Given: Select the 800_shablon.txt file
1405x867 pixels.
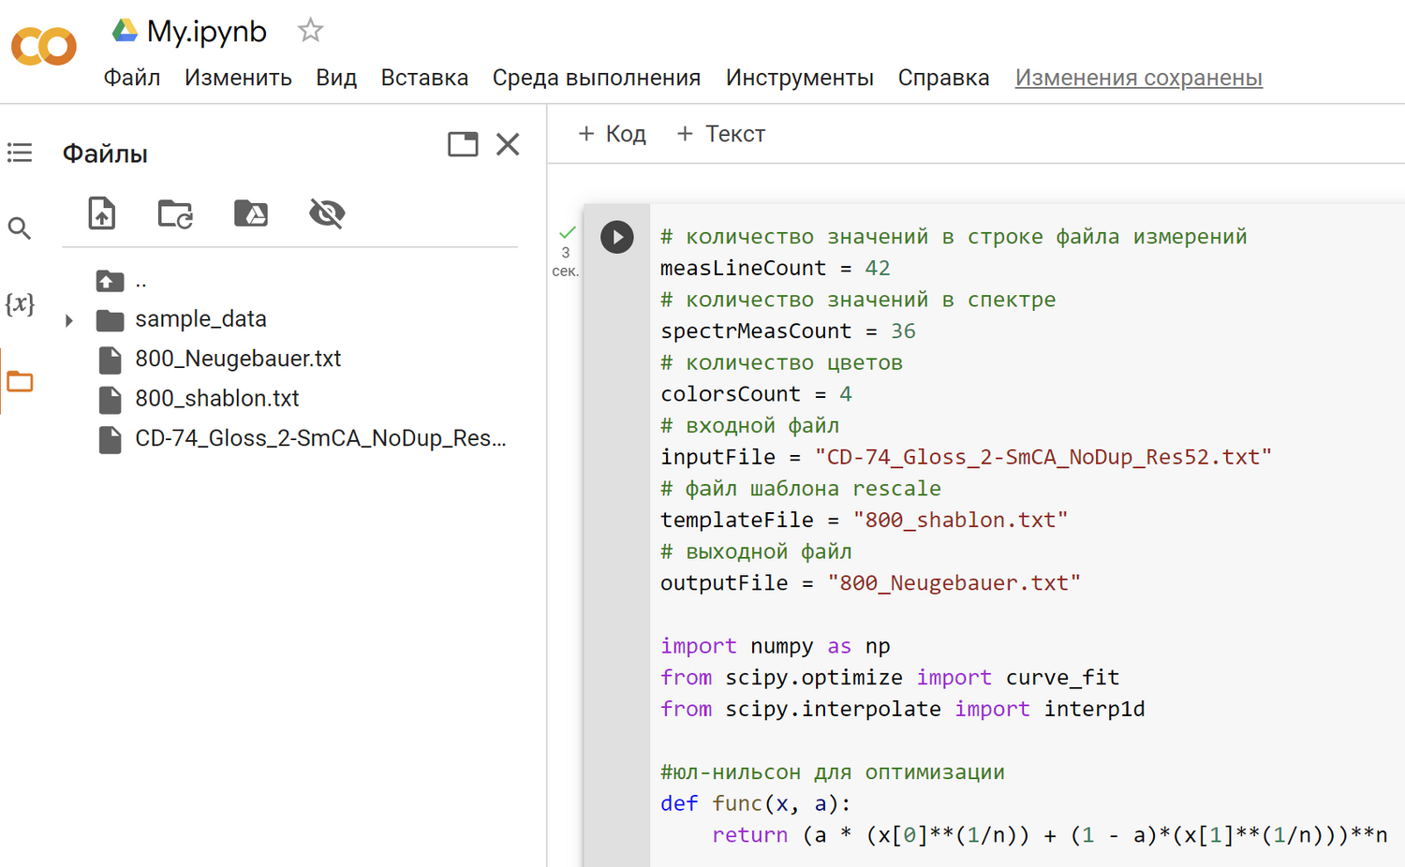Looking at the screenshot, I should 216,399.
